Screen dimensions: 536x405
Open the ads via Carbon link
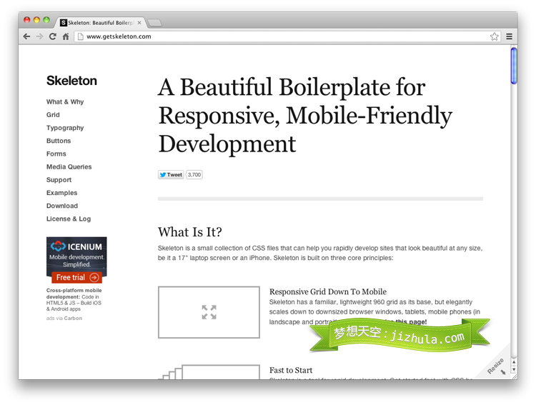click(64, 318)
